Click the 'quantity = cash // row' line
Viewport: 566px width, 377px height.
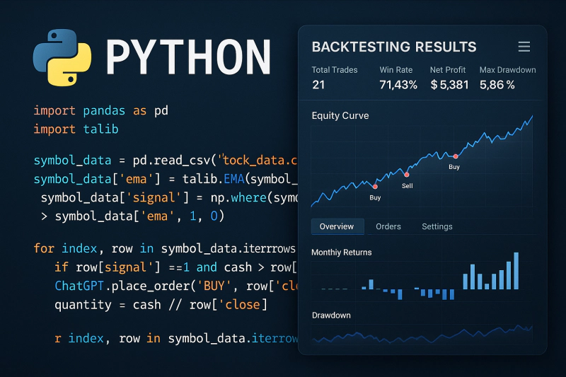pyautogui.click(x=161, y=305)
